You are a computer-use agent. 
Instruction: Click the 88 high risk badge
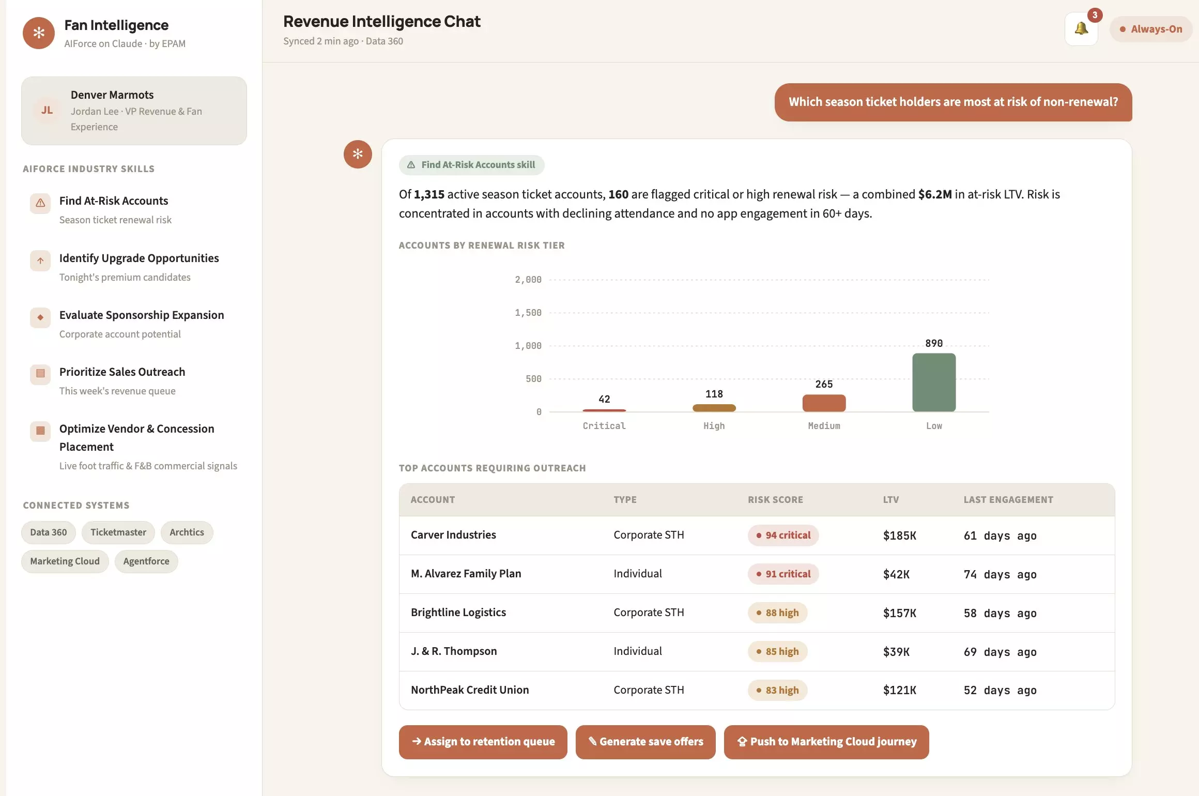(777, 613)
